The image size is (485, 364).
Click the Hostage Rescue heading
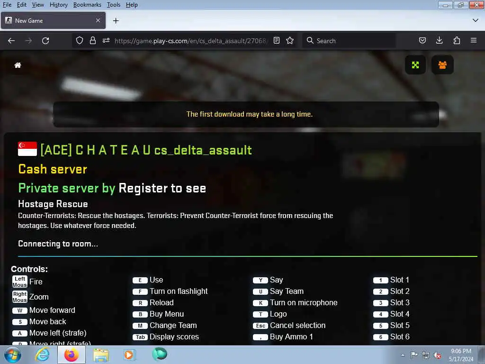(x=53, y=204)
